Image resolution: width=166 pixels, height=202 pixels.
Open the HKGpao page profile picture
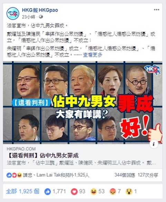(x=13, y=13)
